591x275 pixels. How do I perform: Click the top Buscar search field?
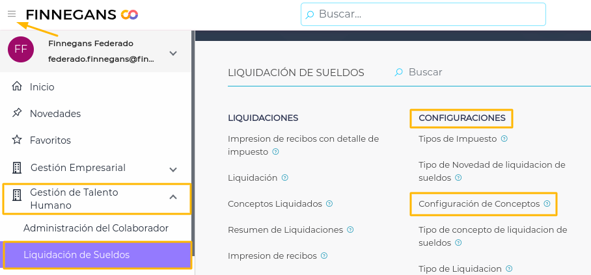tap(430, 14)
